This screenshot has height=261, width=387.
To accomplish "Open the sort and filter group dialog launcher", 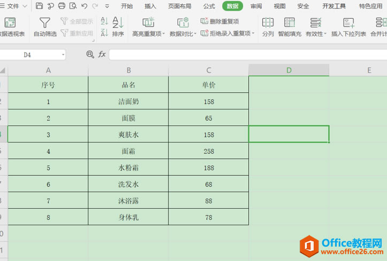I will (x=93, y=41).
